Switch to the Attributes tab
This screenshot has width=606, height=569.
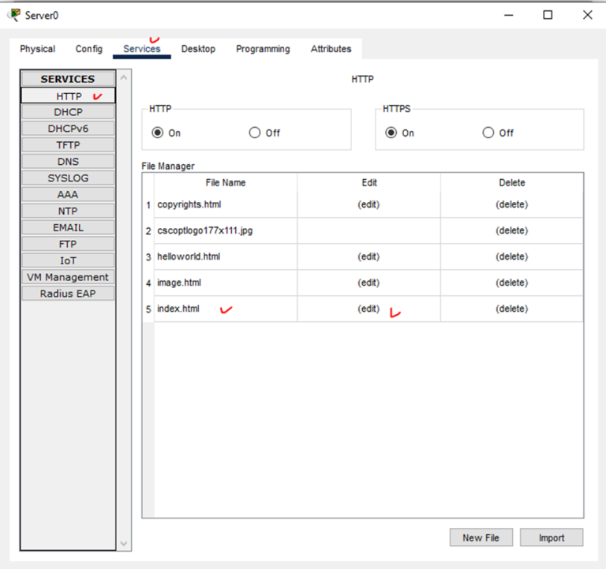click(x=331, y=49)
